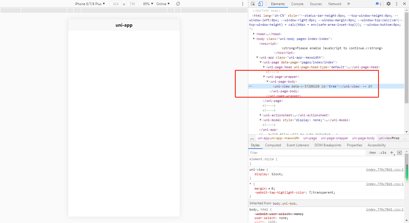
Task: Show more DevTools tabs chevron
Action: (x=349, y=4)
